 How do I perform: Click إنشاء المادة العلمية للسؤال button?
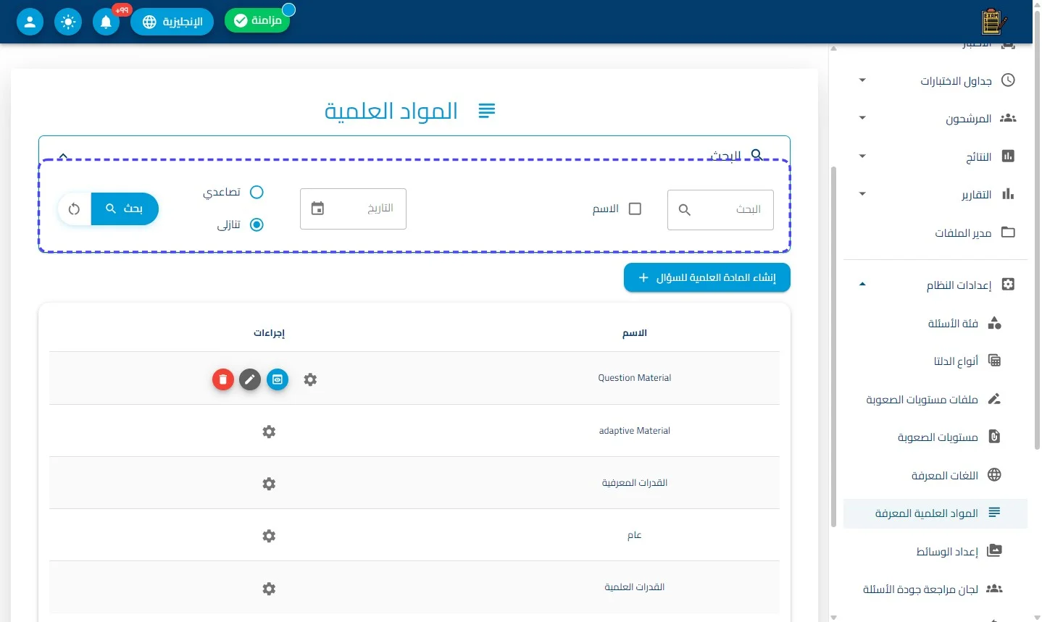point(707,277)
